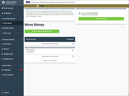Click the Manage Alerts bell icon

[2, 59]
